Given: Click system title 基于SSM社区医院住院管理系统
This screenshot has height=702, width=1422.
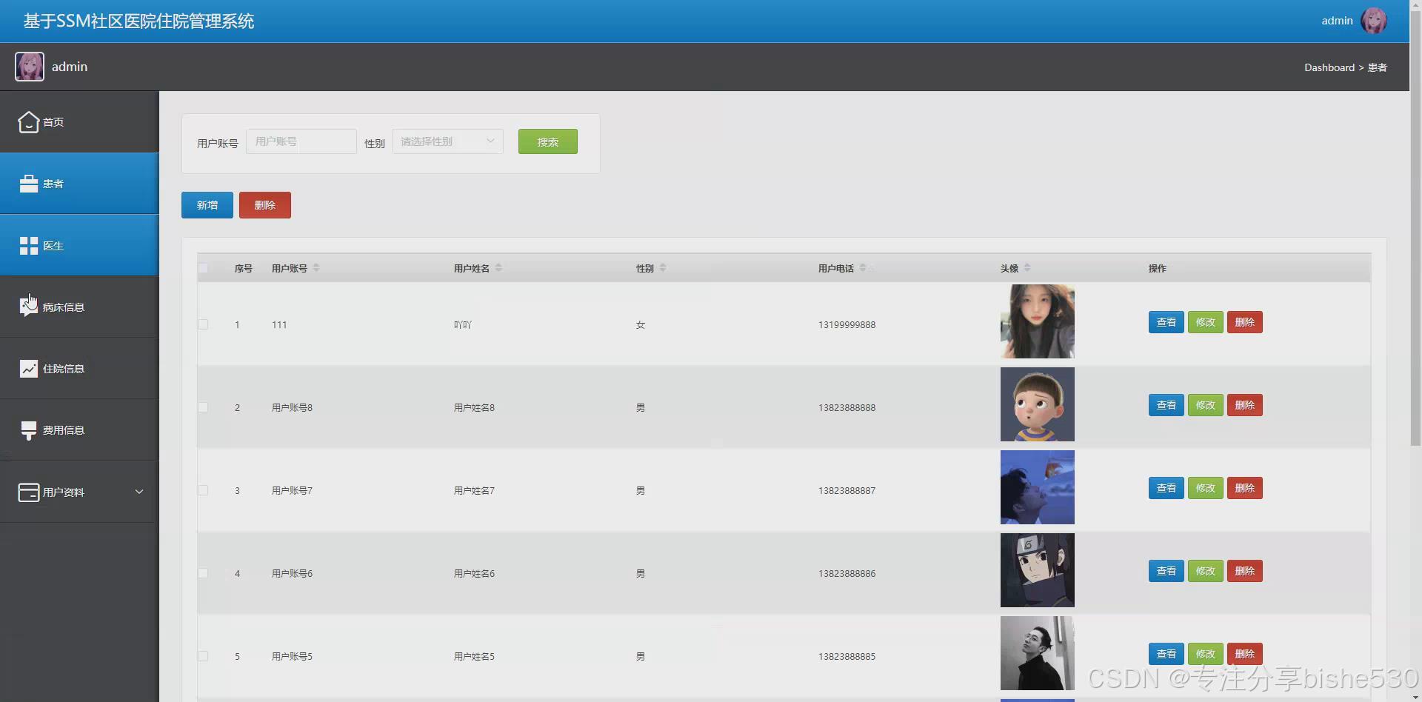Looking at the screenshot, I should coord(138,21).
